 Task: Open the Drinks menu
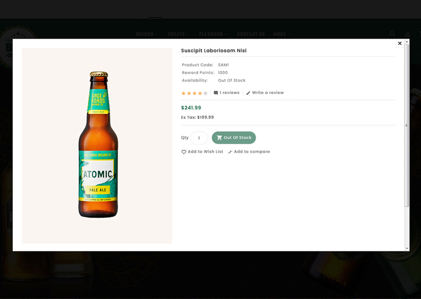[147, 34]
